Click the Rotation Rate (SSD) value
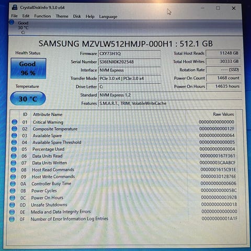Image resolution: width=251 pixels, height=251 pixels. point(223,70)
